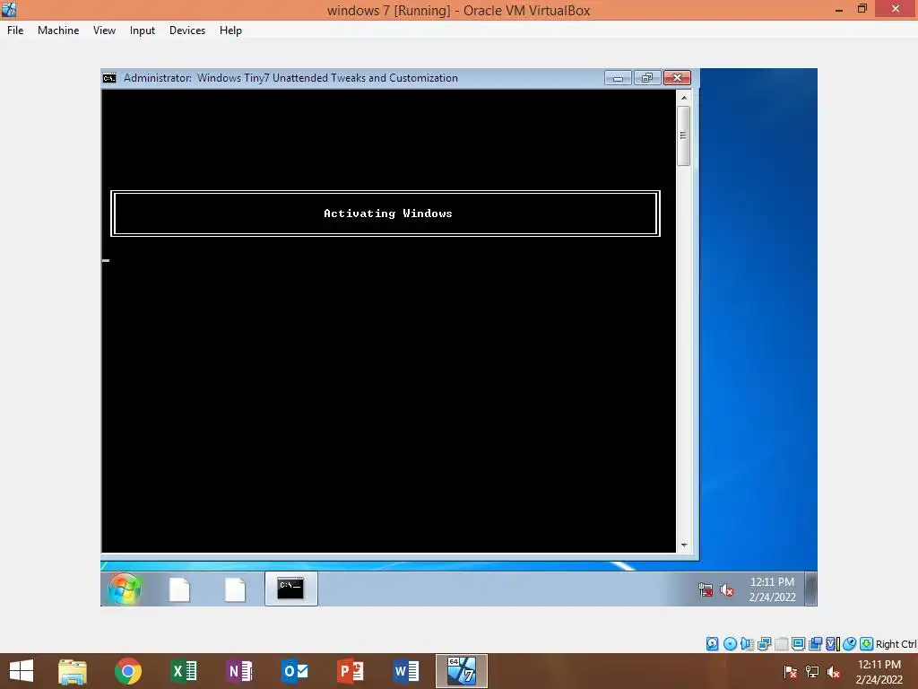Close the Tiny7 console window

pyautogui.click(x=677, y=78)
